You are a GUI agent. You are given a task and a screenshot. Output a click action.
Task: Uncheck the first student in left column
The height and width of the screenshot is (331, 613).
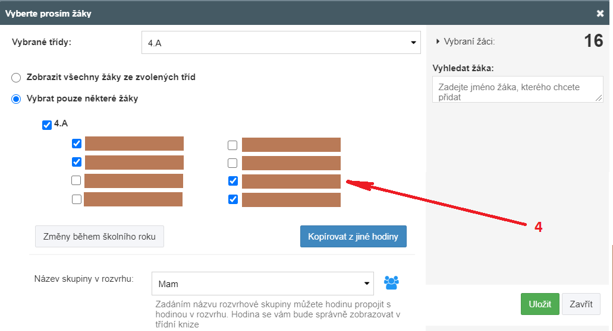pyautogui.click(x=77, y=144)
